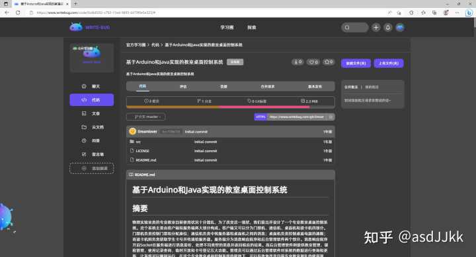476x257 pixels.
Task: Go to 探索 in top navigation
Action: pos(252,28)
